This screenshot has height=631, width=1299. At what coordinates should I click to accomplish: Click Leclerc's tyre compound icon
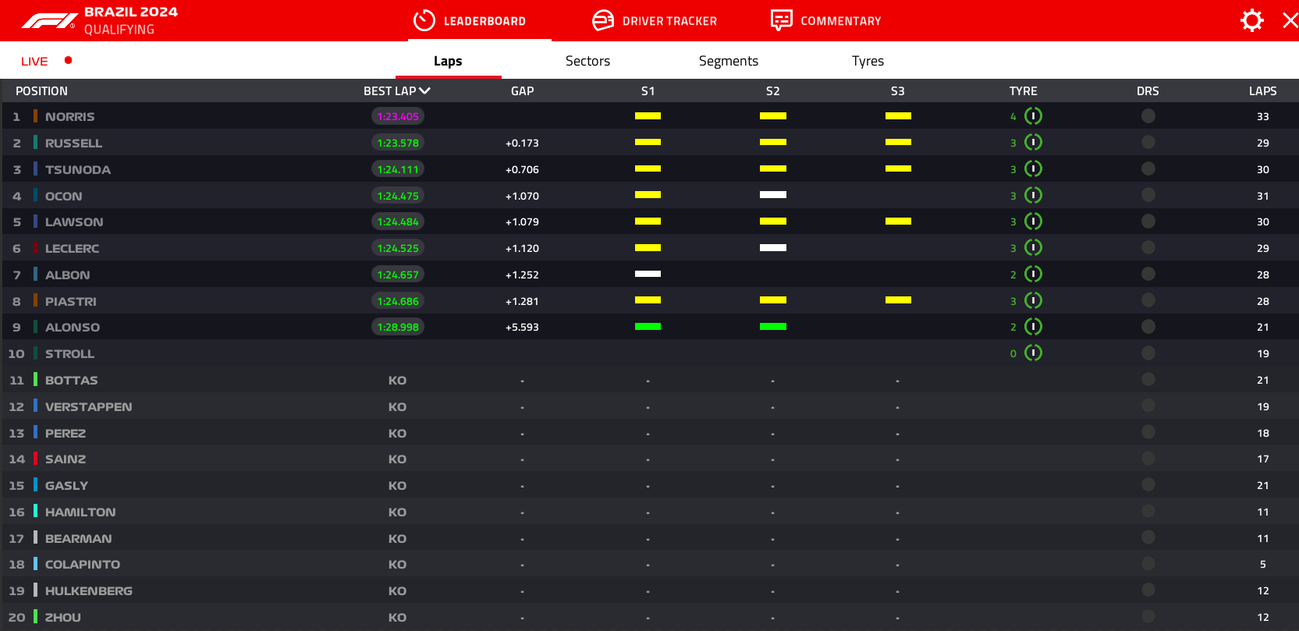(1033, 248)
